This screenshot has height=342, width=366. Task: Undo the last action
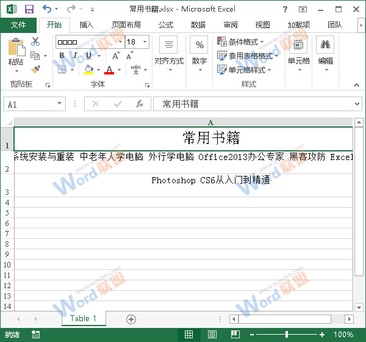[x=47, y=9]
